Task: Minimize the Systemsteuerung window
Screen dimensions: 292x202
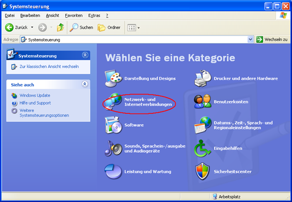Action: [x=268, y=6]
